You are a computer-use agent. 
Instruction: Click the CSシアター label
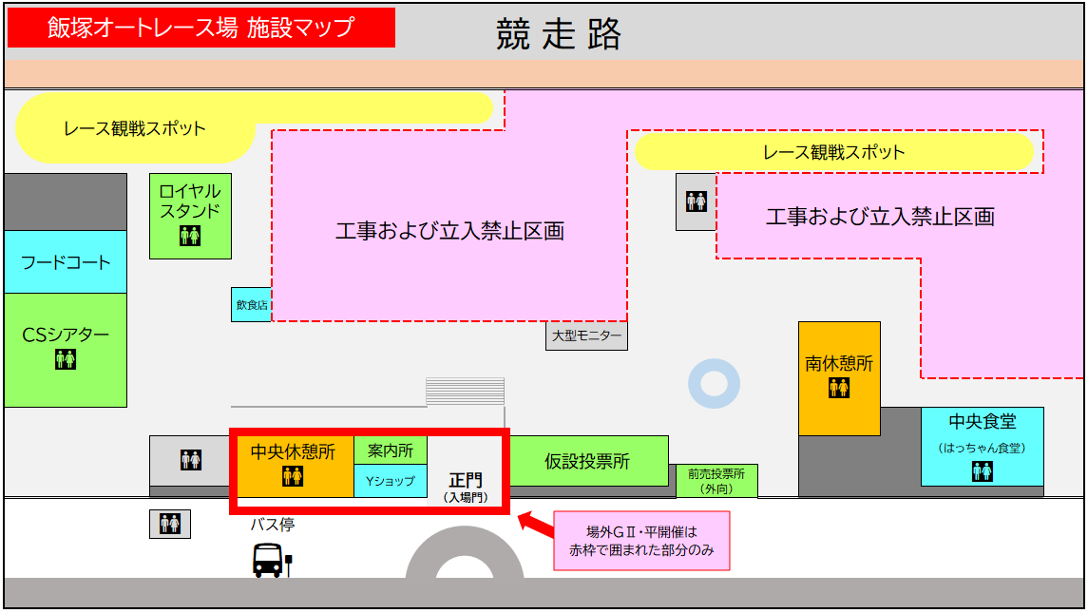pyautogui.click(x=66, y=335)
